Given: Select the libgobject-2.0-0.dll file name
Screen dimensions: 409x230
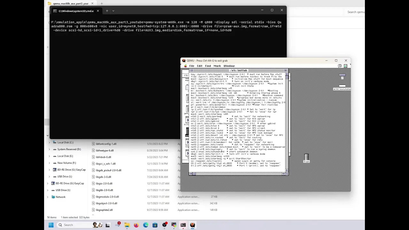Looking at the screenshot, I should point(106,203).
